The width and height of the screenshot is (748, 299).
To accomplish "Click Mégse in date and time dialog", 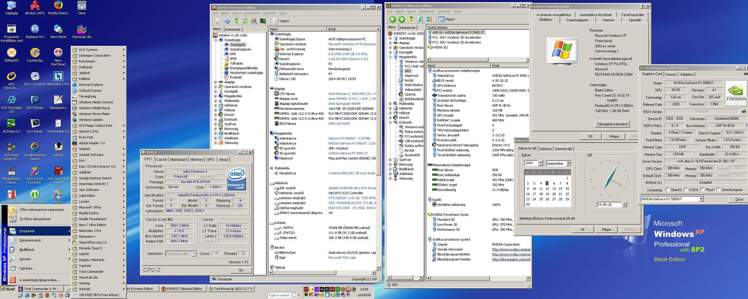I will point(606,230).
